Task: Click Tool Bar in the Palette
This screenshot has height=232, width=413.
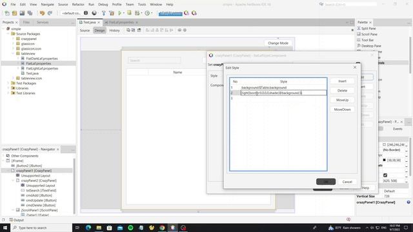Action: 367,40
